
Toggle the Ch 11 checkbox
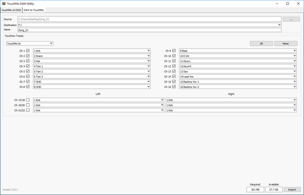(x=174, y=61)
